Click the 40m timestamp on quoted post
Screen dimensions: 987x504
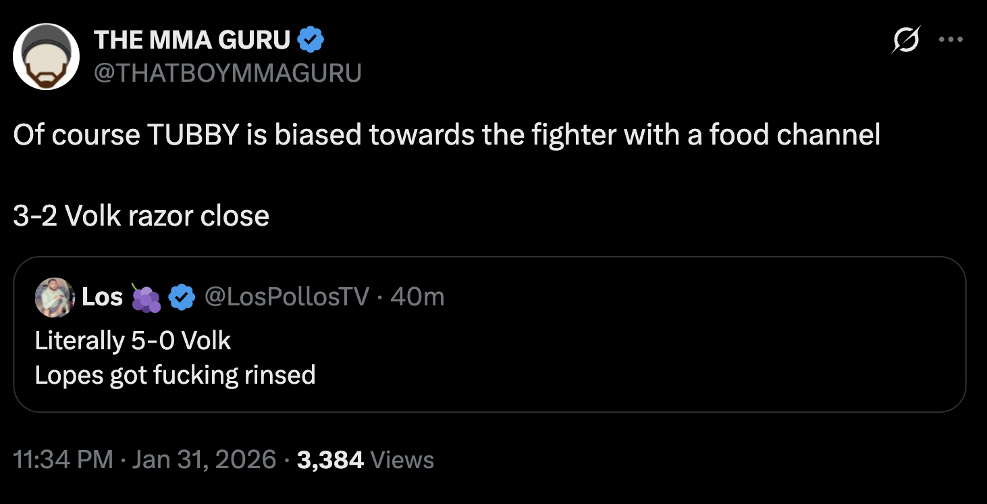click(x=417, y=297)
